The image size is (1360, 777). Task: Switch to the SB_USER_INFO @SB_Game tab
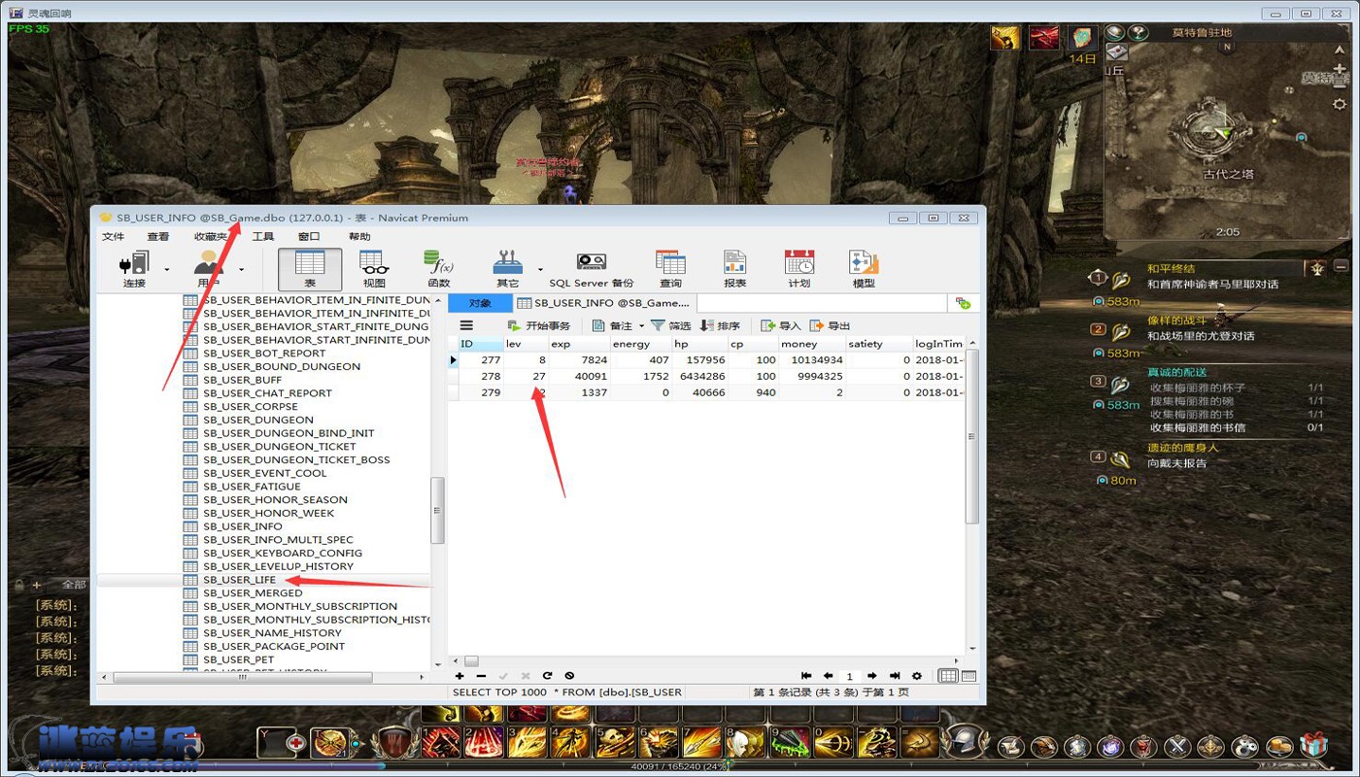click(x=604, y=303)
